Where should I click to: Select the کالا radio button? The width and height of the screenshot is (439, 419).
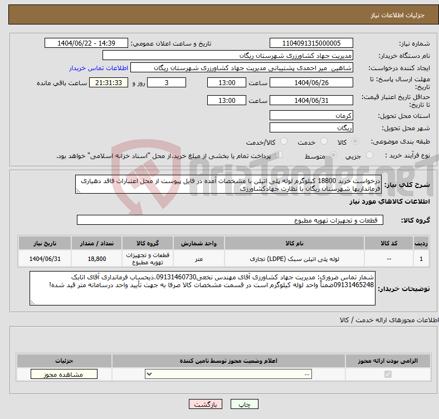pos(355,142)
